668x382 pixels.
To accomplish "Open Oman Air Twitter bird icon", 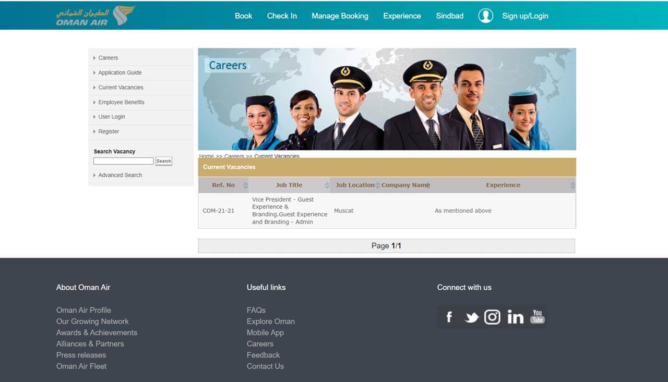I will click(471, 317).
